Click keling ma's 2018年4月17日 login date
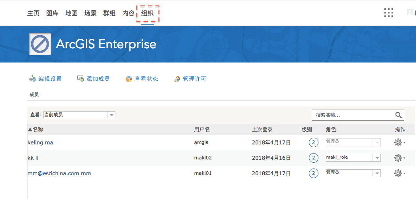 (x=271, y=142)
